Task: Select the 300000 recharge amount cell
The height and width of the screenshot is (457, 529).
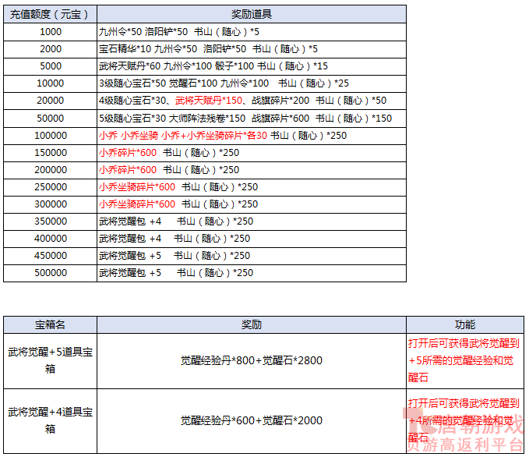Action: [50, 204]
